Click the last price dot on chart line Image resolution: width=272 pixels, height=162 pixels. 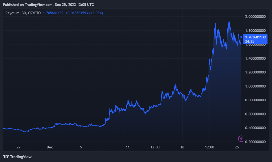pos(241,37)
